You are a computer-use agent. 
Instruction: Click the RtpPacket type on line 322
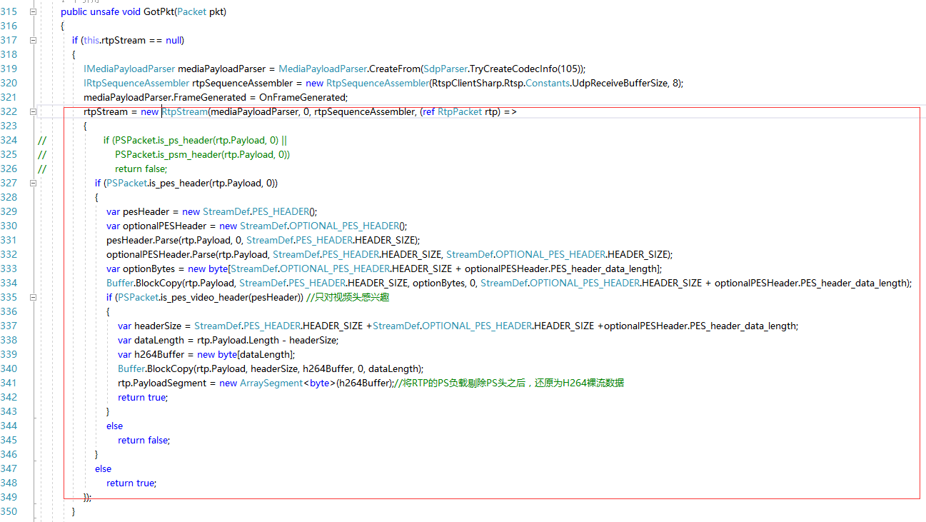coord(460,111)
